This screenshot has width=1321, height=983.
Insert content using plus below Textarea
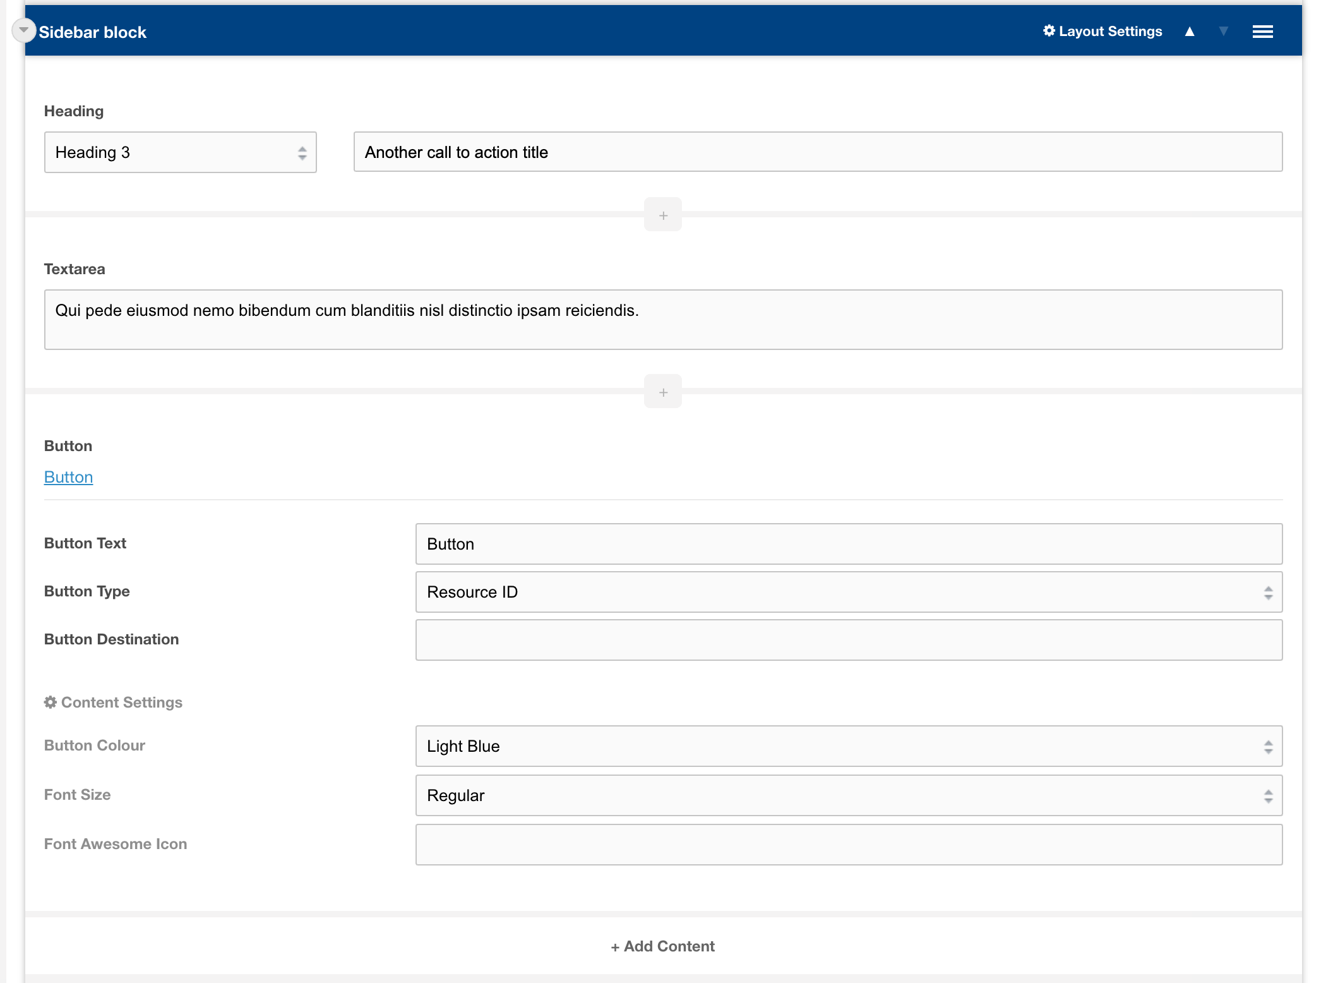click(663, 392)
